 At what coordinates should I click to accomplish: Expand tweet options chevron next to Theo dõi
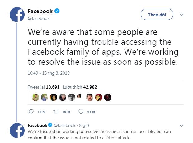(181, 15)
